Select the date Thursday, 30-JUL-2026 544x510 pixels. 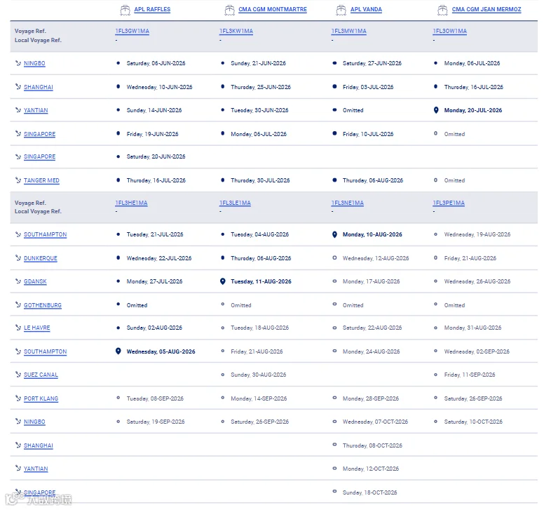[x=260, y=180]
